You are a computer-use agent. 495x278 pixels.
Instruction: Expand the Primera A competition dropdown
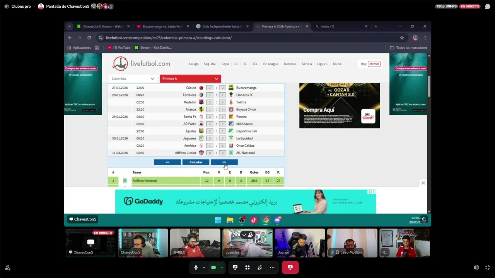pos(190,78)
